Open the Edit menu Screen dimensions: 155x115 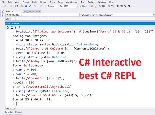(x=10, y=2)
